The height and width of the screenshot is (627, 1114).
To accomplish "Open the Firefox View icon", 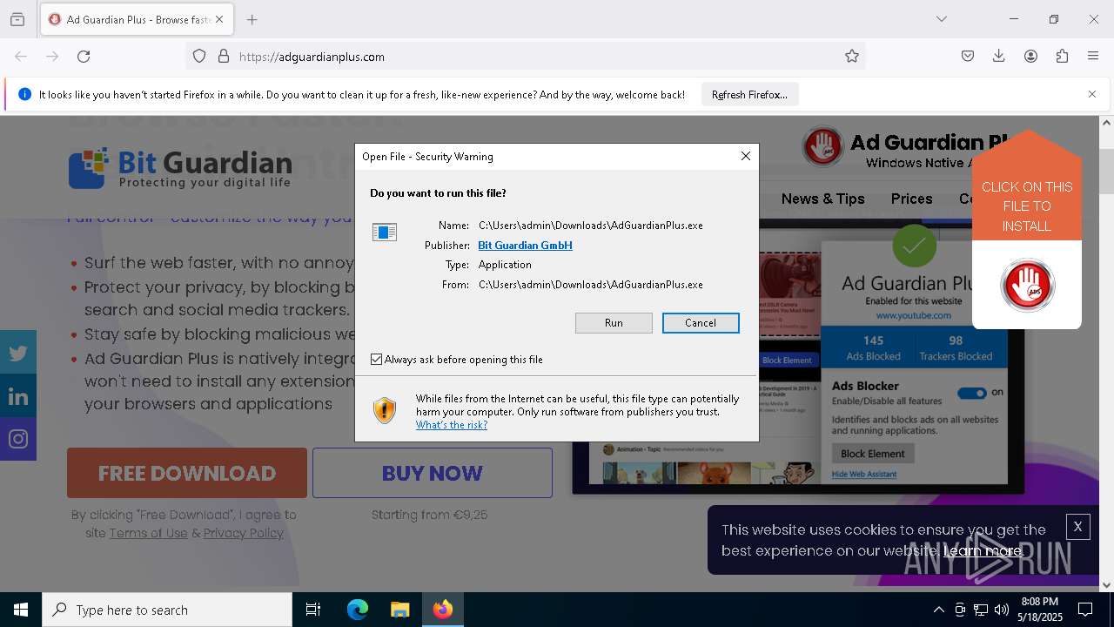I will 17,19.
